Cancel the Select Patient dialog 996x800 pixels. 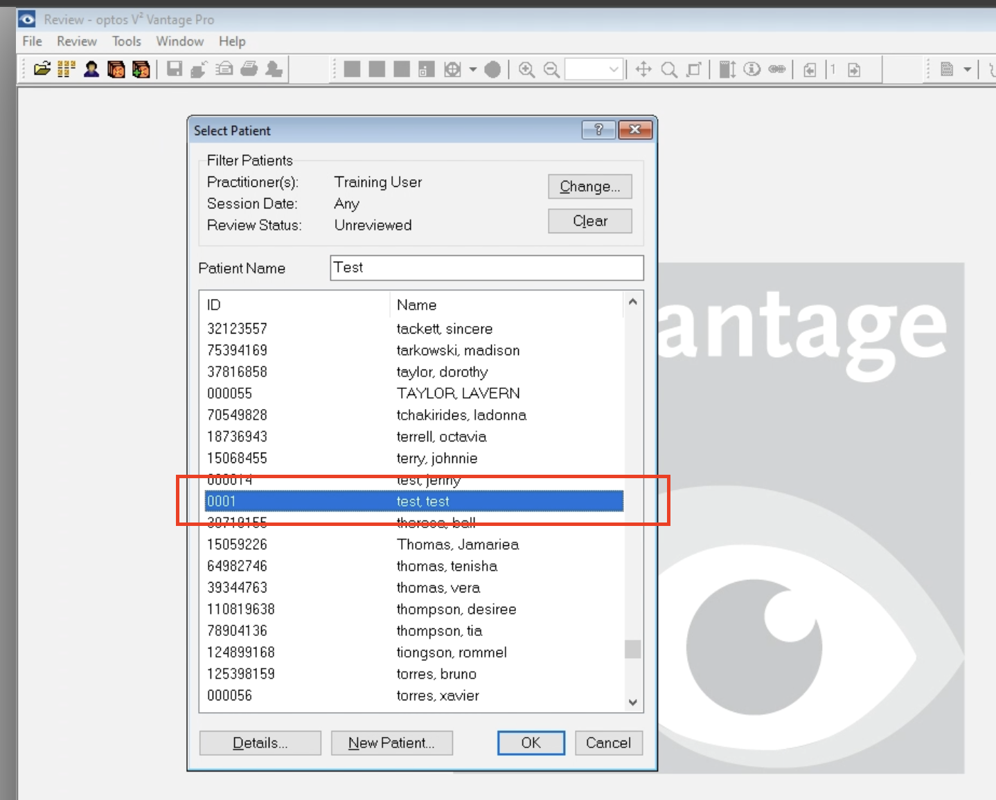[x=609, y=743]
